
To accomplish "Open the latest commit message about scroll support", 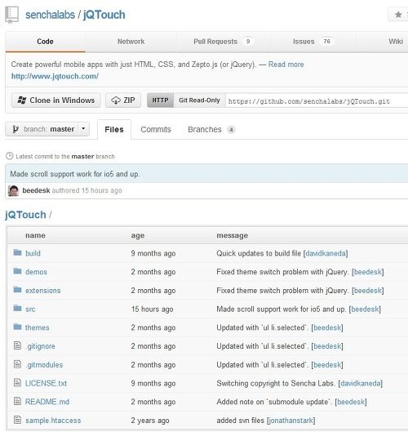I will pos(74,174).
